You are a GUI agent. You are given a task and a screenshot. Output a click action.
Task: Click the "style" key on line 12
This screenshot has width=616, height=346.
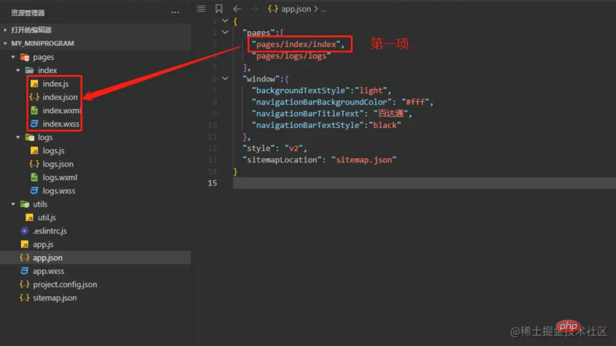pos(259,148)
